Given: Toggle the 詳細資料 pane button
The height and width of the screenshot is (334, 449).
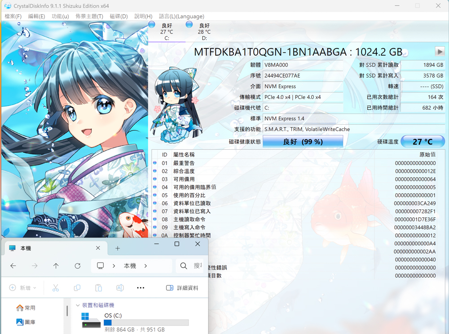Looking at the screenshot, I should point(182,288).
